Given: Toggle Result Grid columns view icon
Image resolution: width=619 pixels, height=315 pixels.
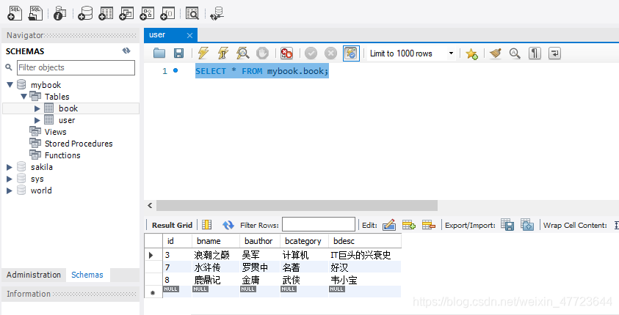Looking at the screenshot, I should pos(207,225).
